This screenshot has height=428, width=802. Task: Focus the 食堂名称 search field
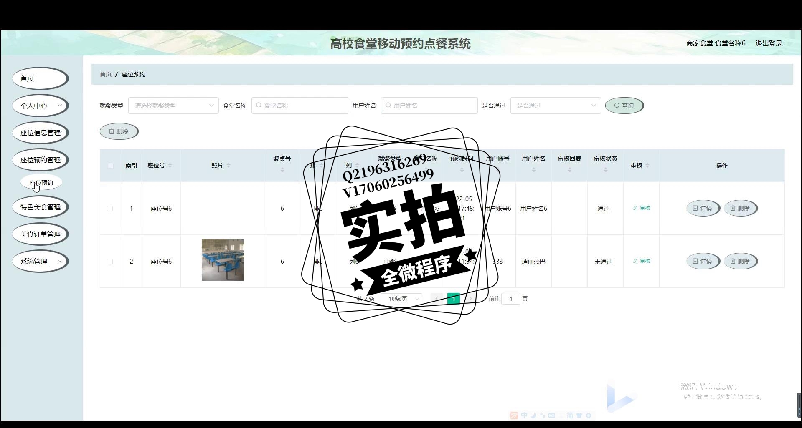[299, 106]
